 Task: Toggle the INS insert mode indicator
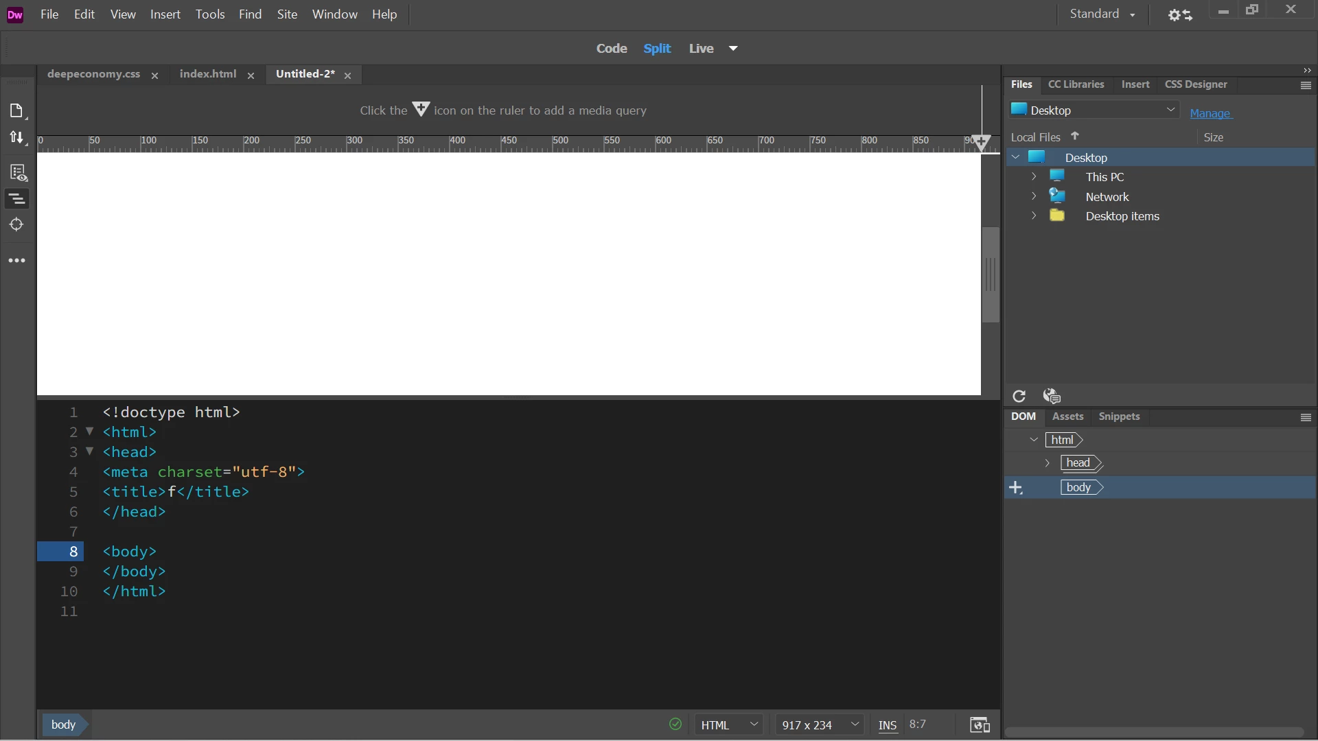[887, 725]
